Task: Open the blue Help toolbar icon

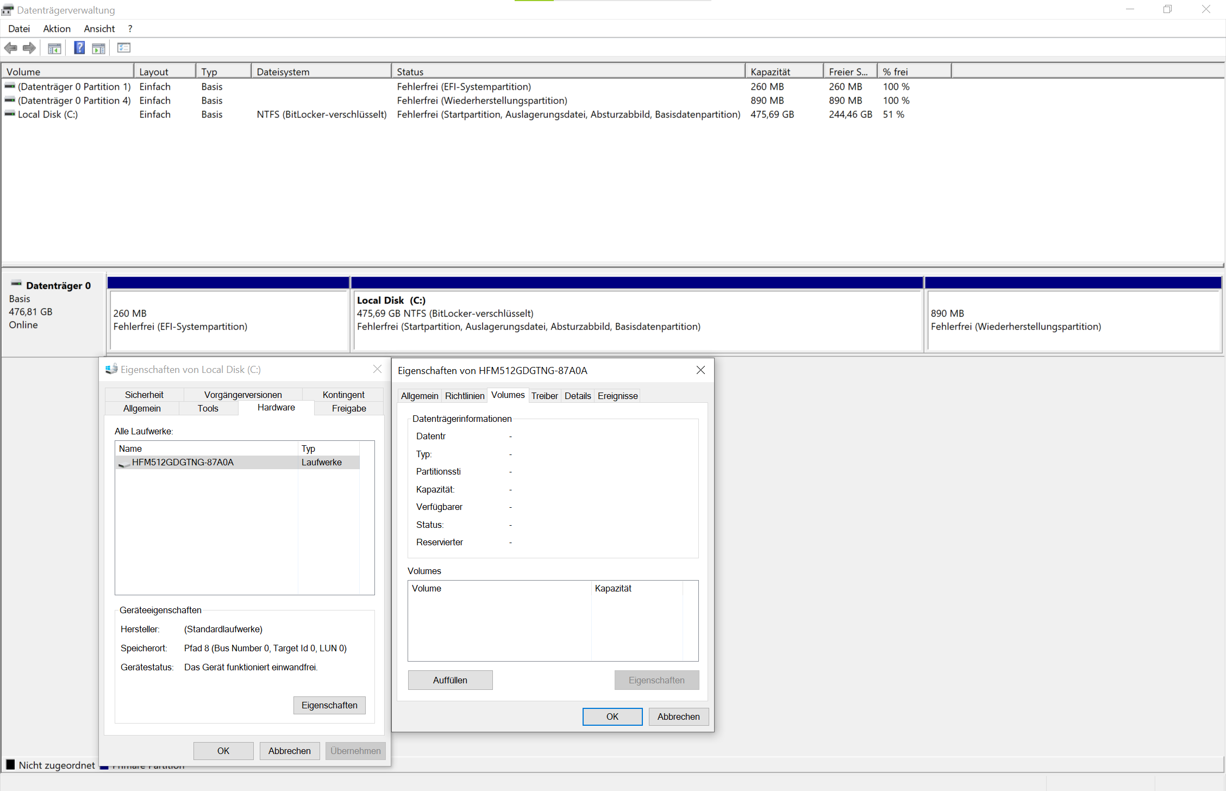Action: [79, 48]
